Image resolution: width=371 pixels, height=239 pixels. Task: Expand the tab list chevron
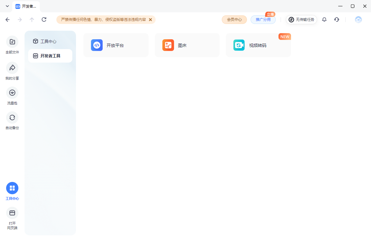point(7,6)
